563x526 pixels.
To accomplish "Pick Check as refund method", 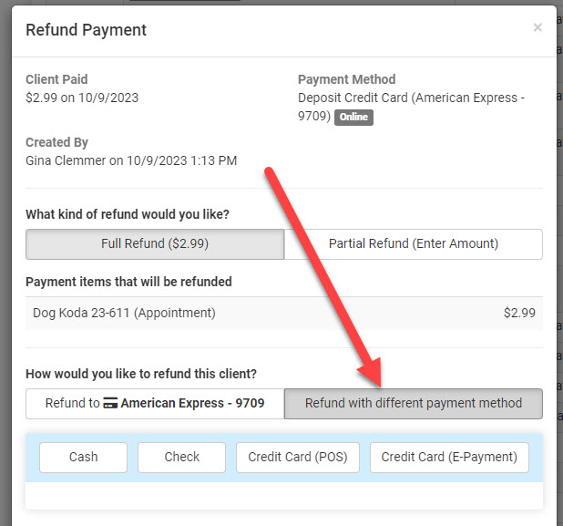I will click(x=181, y=458).
